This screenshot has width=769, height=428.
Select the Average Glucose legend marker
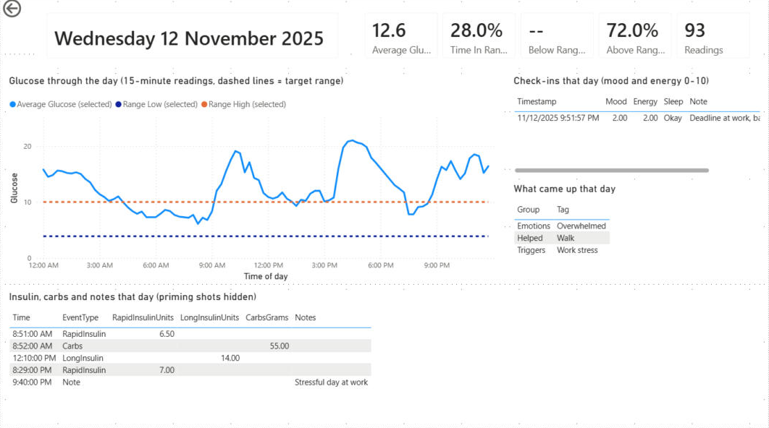[x=13, y=104]
